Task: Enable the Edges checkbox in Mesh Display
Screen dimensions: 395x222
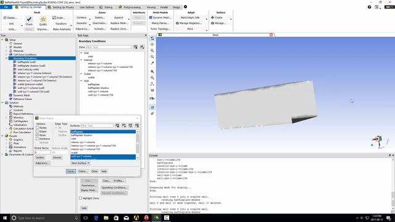Action: pos(37,131)
